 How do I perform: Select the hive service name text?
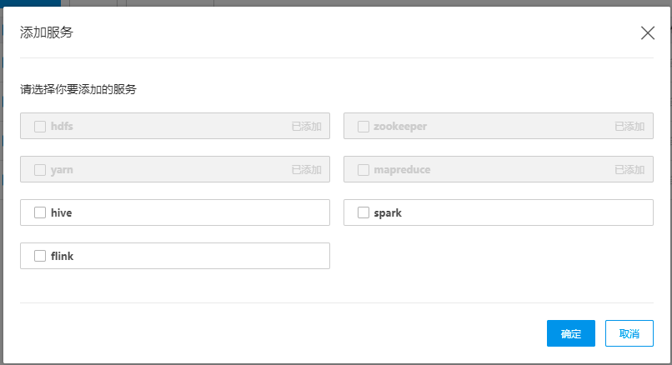pyautogui.click(x=62, y=213)
